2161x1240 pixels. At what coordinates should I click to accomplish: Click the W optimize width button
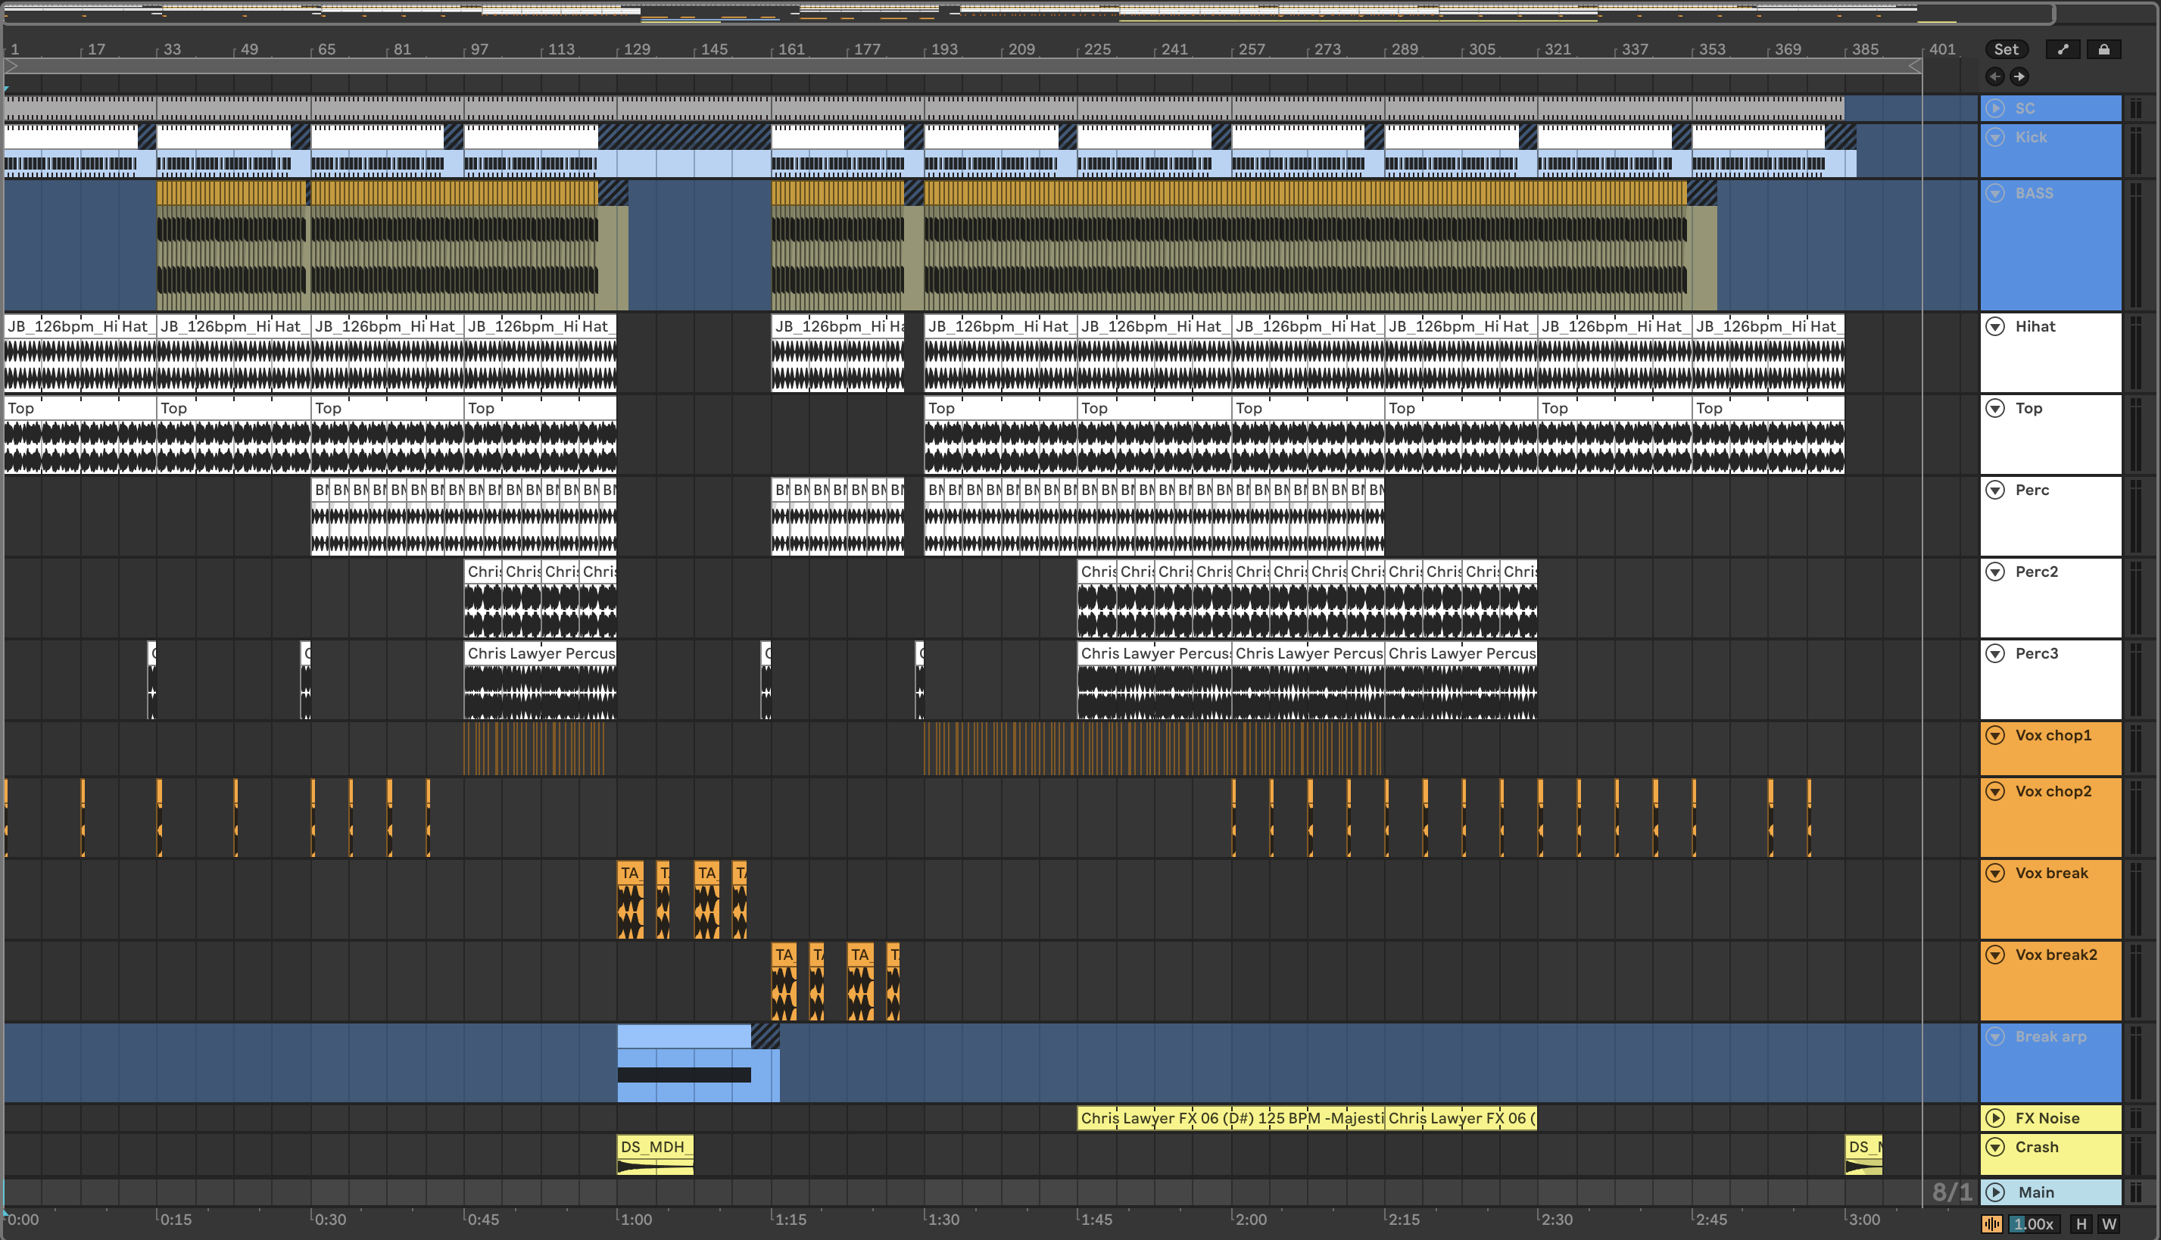pos(2108,1224)
